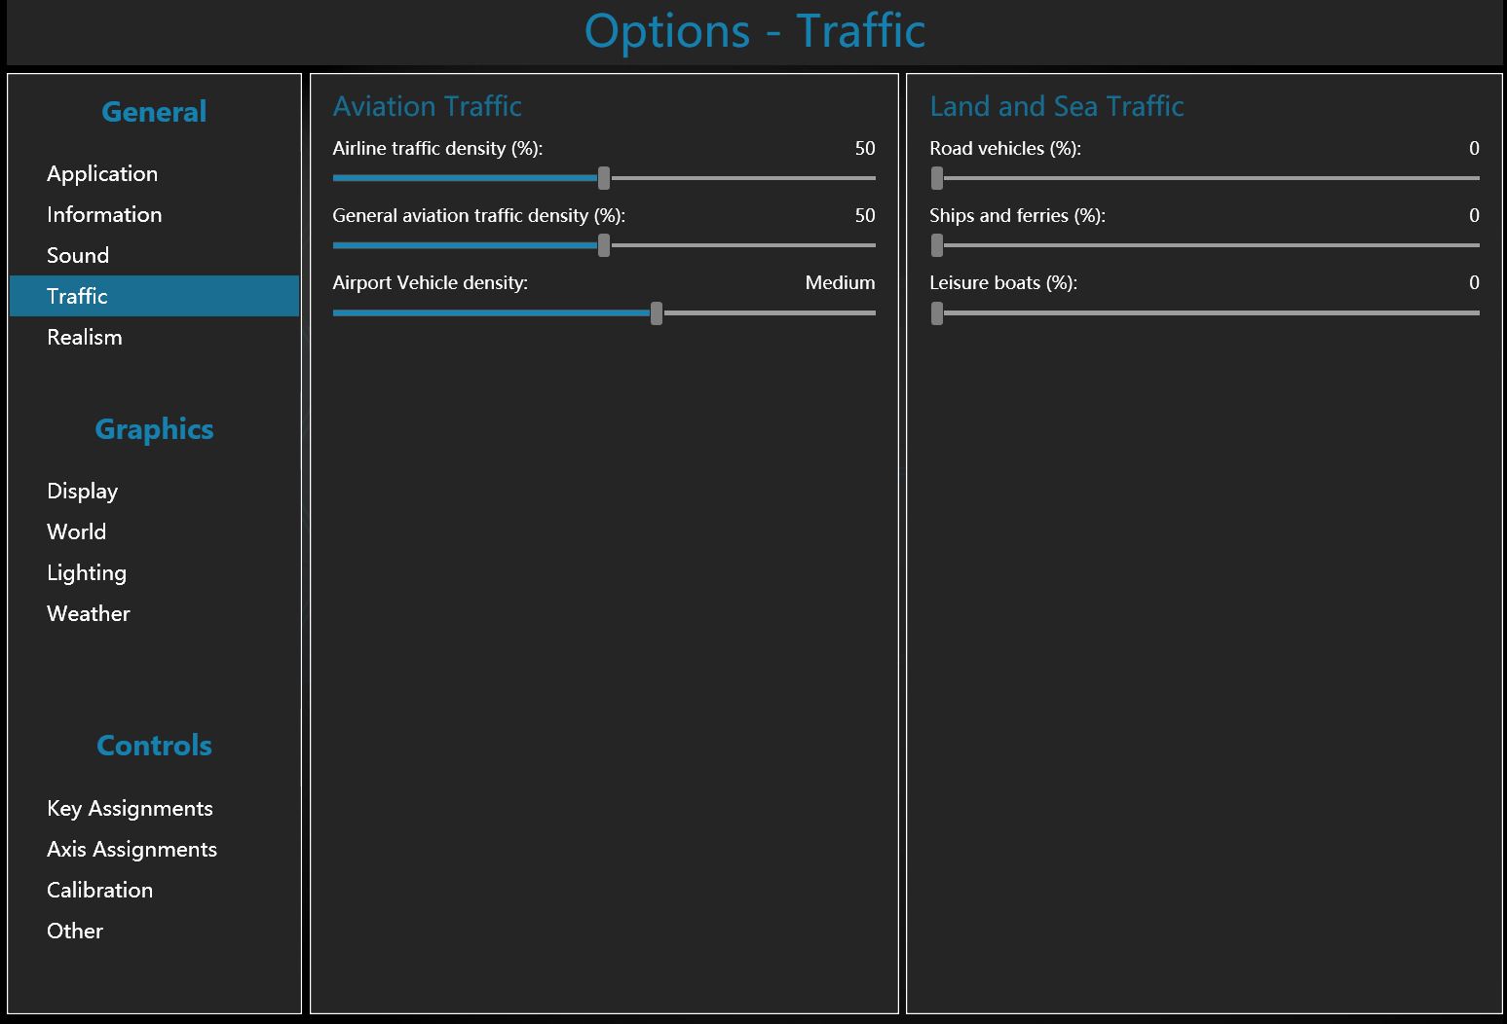This screenshot has width=1507, height=1024.
Task: Open Display graphics options
Action: [83, 491]
